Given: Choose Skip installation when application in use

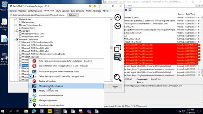Looking at the screenshot, I should 66,66.
